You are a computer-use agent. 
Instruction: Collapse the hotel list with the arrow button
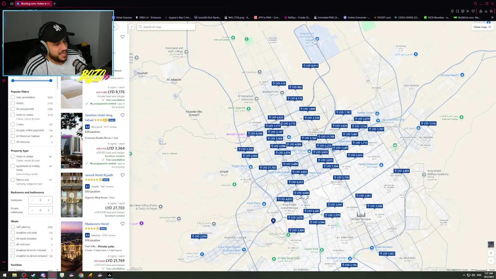coord(132,27)
